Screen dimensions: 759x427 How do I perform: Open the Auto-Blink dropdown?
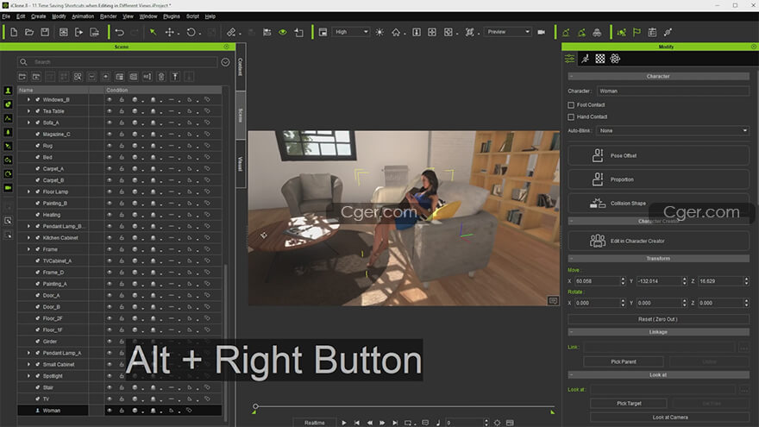tap(673, 131)
